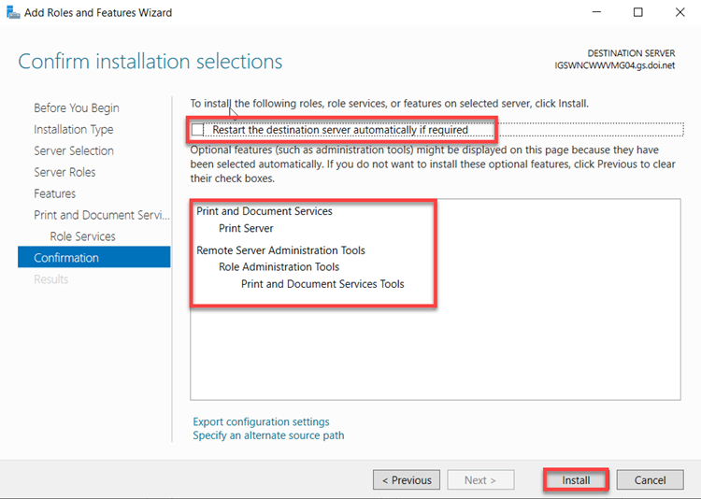The image size is (701, 499).
Task: Click Remote Server Administration Tools entry
Action: tap(280, 250)
